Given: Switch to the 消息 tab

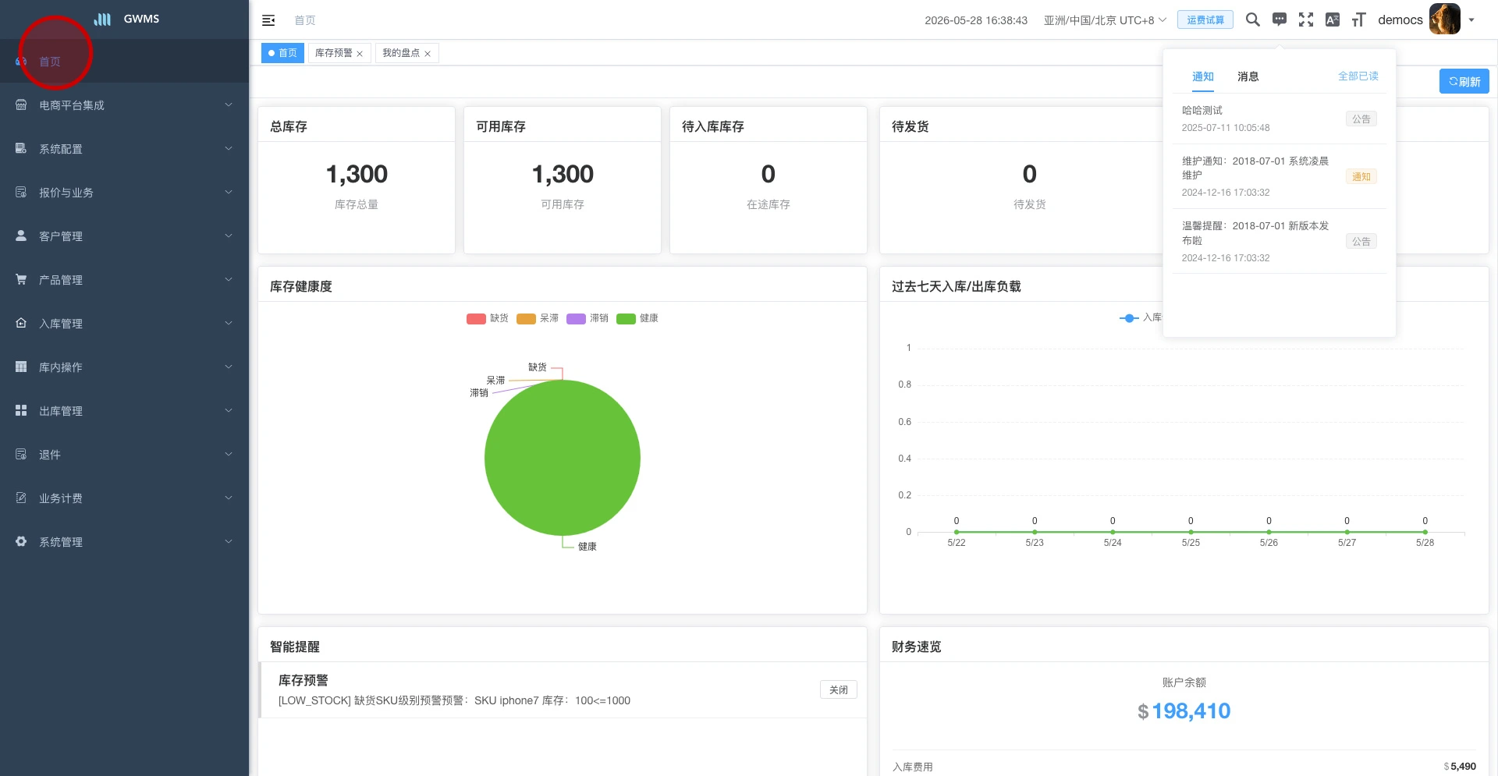Looking at the screenshot, I should click(x=1248, y=76).
